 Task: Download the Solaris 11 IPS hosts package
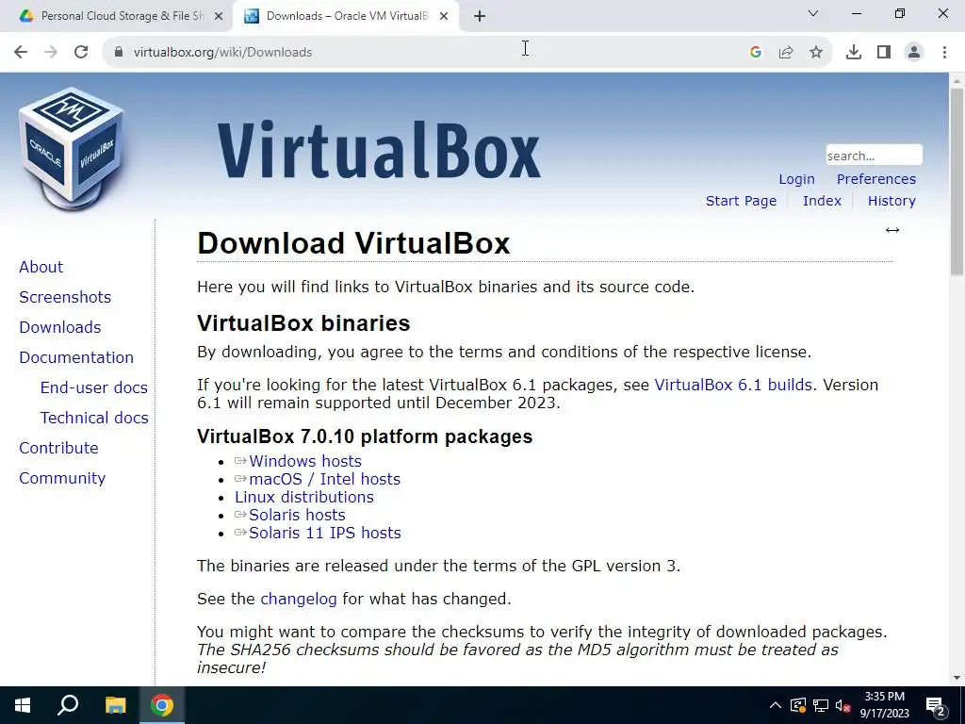324,533
